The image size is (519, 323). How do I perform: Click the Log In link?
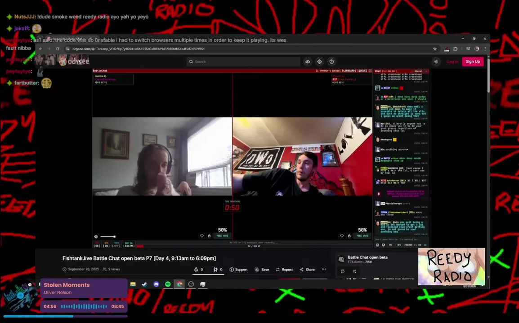coord(452,61)
